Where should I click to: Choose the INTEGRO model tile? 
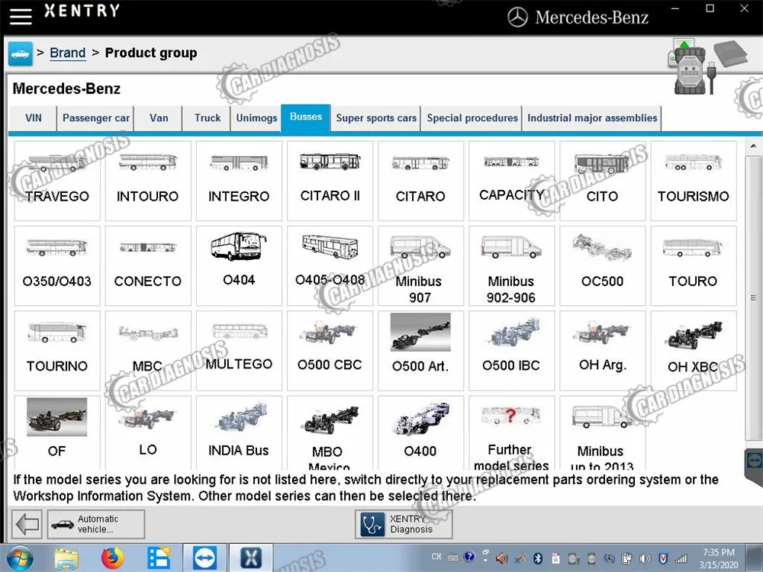click(239, 181)
